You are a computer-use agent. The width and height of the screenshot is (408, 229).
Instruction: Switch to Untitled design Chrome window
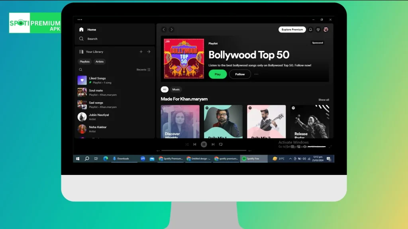tap(198, 159)
